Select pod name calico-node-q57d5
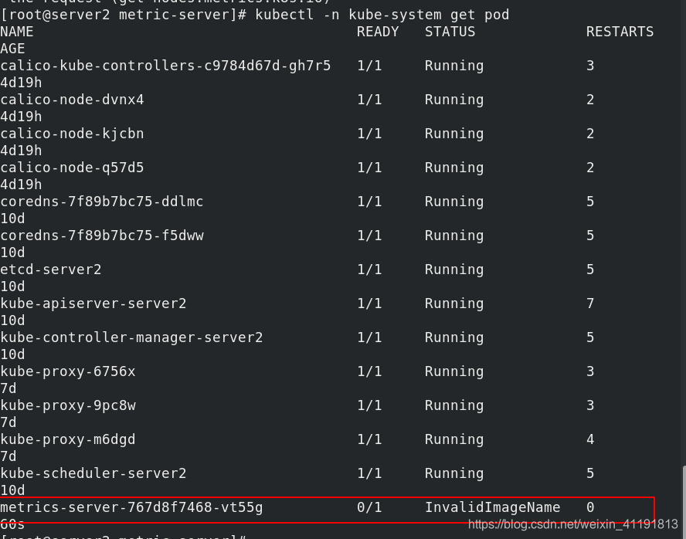 coord(72,168)
